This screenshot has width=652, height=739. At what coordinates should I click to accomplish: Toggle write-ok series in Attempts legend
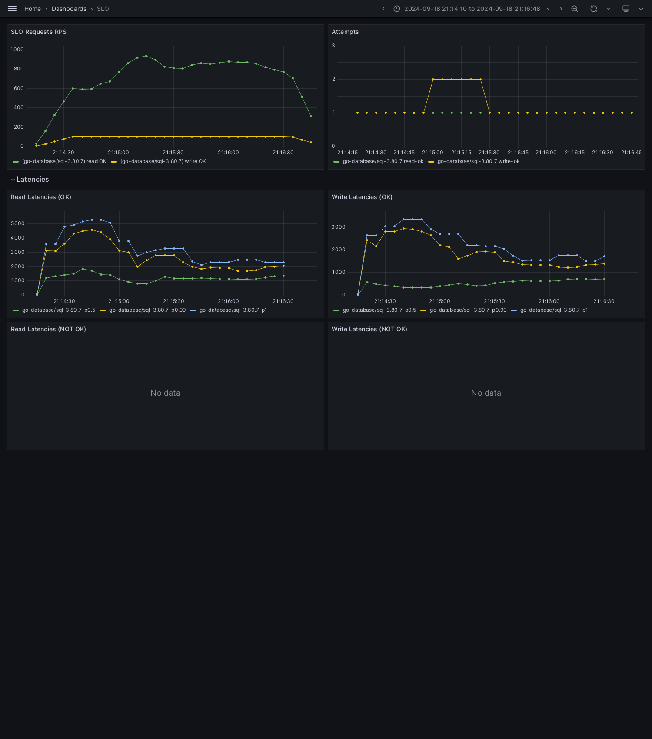pyautogui.click(x=479, y=161)
